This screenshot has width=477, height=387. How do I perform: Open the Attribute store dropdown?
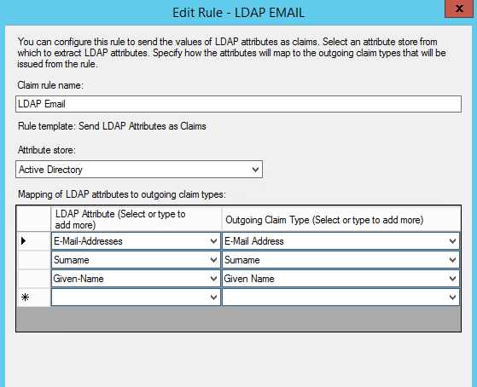255,170
